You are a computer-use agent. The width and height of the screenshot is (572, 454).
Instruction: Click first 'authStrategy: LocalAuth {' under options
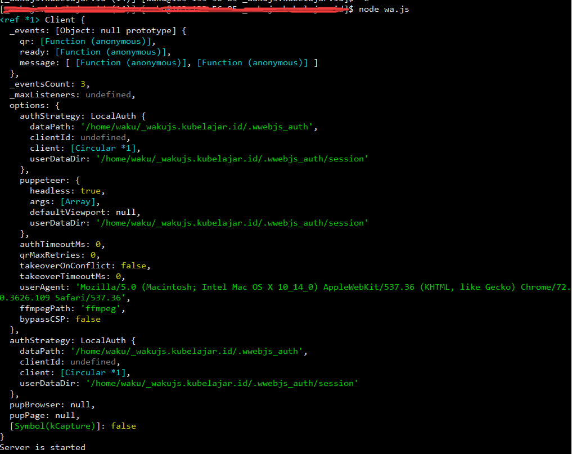83,116
